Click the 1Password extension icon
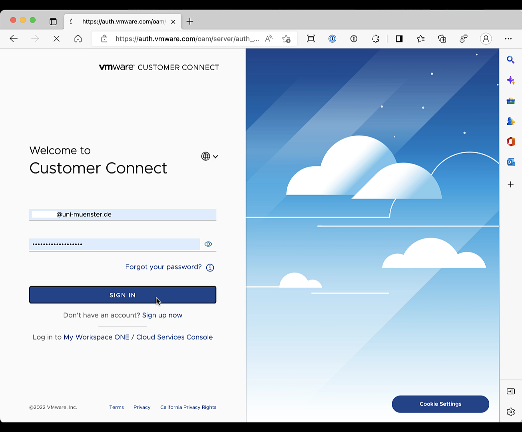Screen dimensions: 522x432 tap(332, 39)
